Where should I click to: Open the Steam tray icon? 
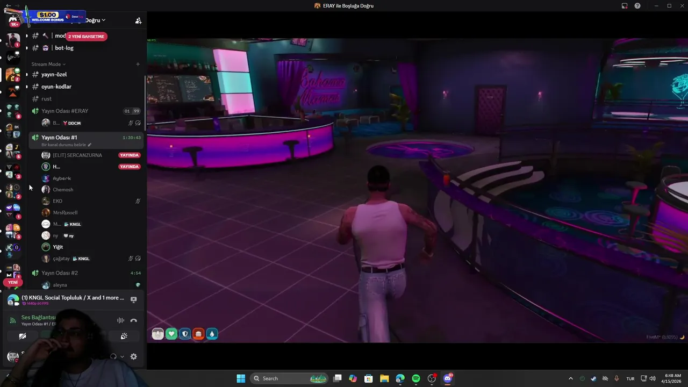click(x=593, y=378)
